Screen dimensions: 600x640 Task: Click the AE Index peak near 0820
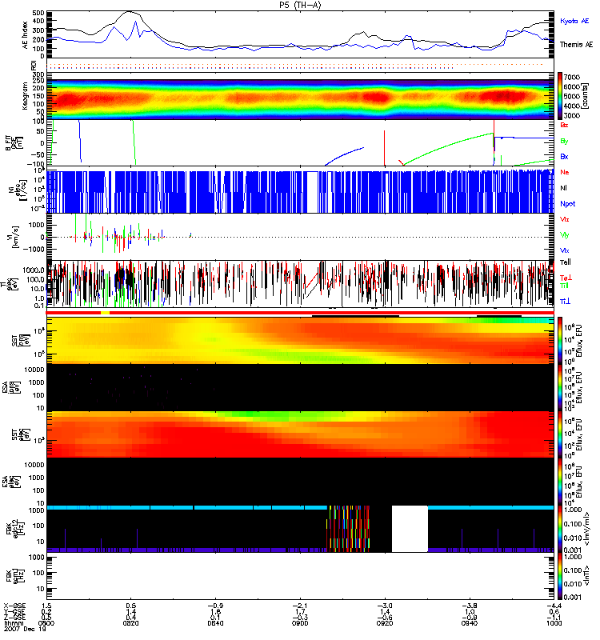[x=130, y=12]
